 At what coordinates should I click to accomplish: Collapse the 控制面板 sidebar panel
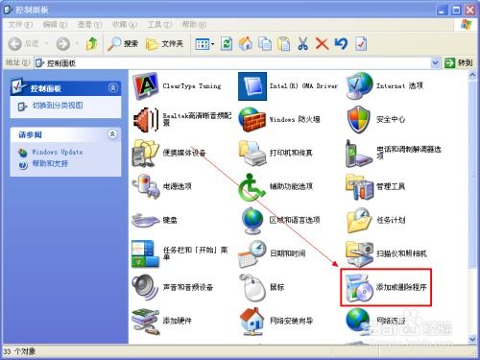tap(112, 87)
